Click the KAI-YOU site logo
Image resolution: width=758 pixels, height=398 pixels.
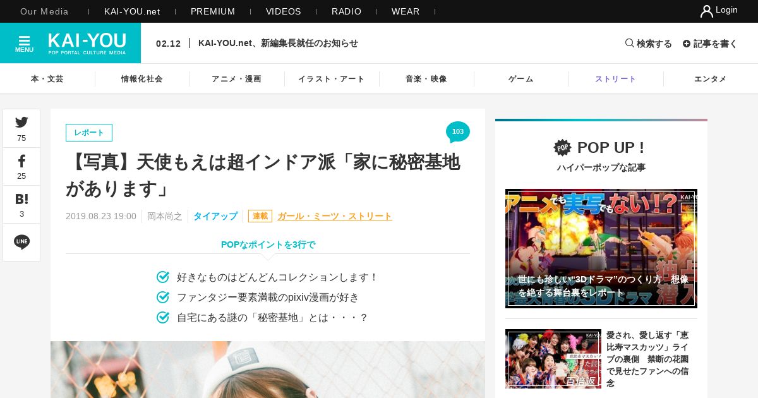(x=87, y=43)
